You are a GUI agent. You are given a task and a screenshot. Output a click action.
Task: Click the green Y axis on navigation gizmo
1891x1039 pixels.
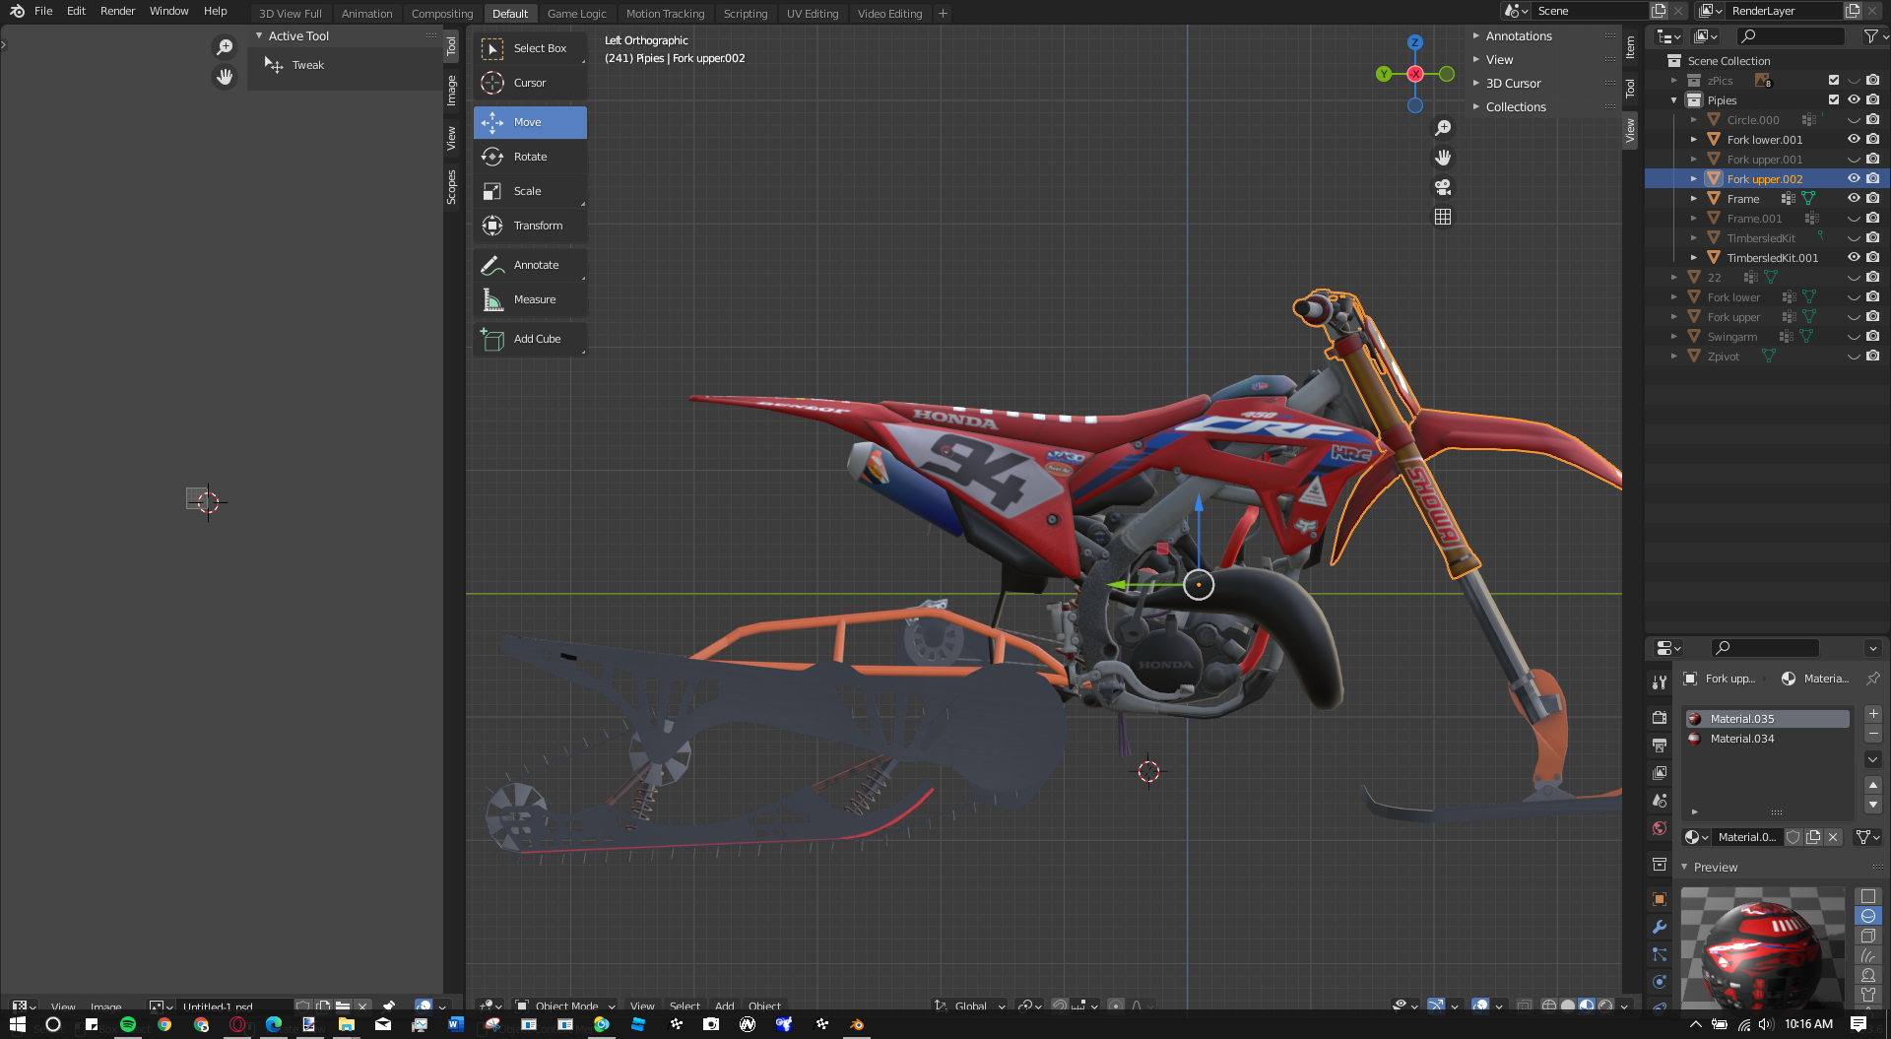pyautogui.click(x=1384, y=74)
